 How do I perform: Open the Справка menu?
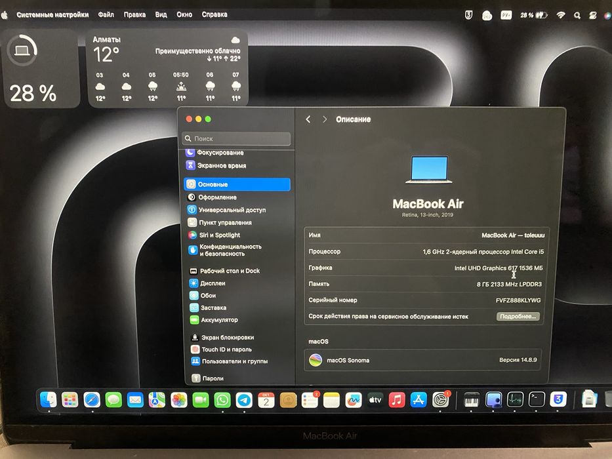pos(214,15)
